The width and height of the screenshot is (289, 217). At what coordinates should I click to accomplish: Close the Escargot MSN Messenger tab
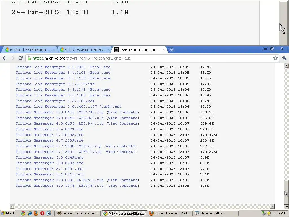pyautogui.click(x=54, y=50)
